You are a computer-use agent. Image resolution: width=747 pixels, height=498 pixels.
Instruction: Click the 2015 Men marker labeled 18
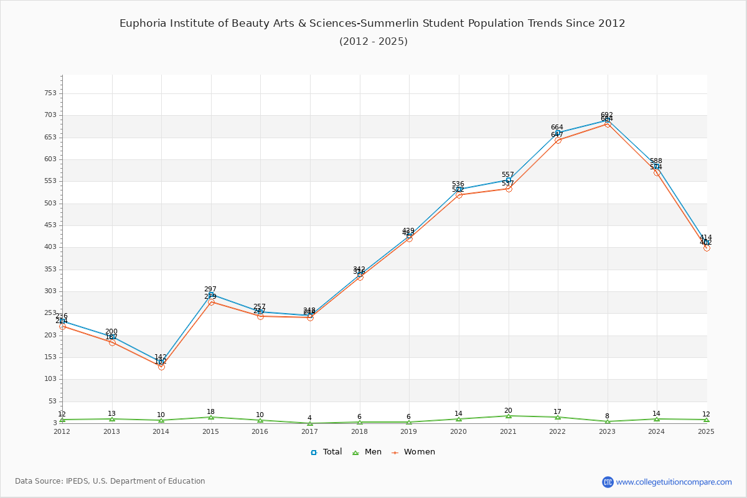point(211,417)
